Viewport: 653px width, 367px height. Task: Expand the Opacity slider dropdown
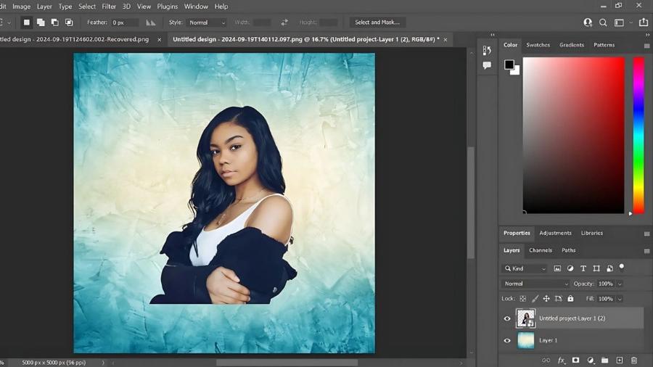[x=620, y=284]
